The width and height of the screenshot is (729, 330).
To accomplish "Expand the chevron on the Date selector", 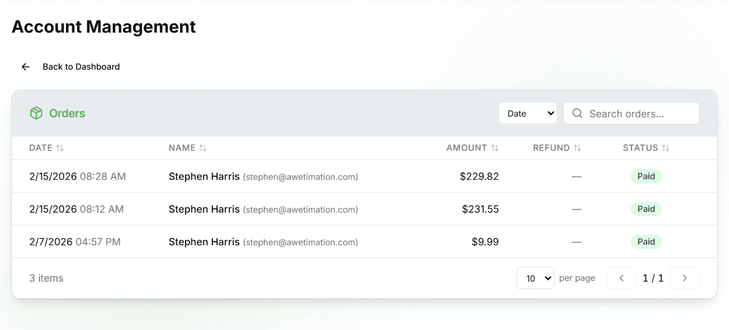I will click(x=549, y=113).
